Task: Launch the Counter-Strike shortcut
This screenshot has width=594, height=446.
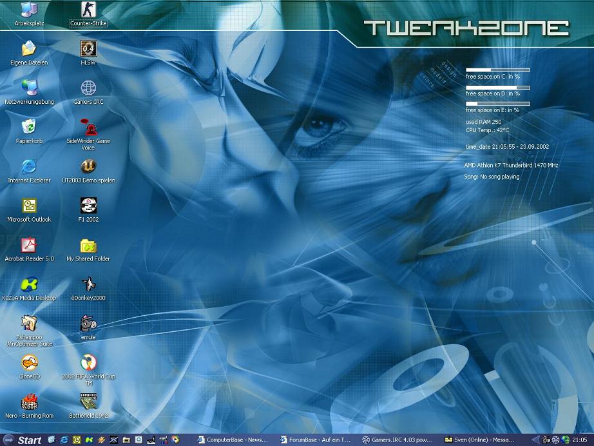Action: click(88, 14)
